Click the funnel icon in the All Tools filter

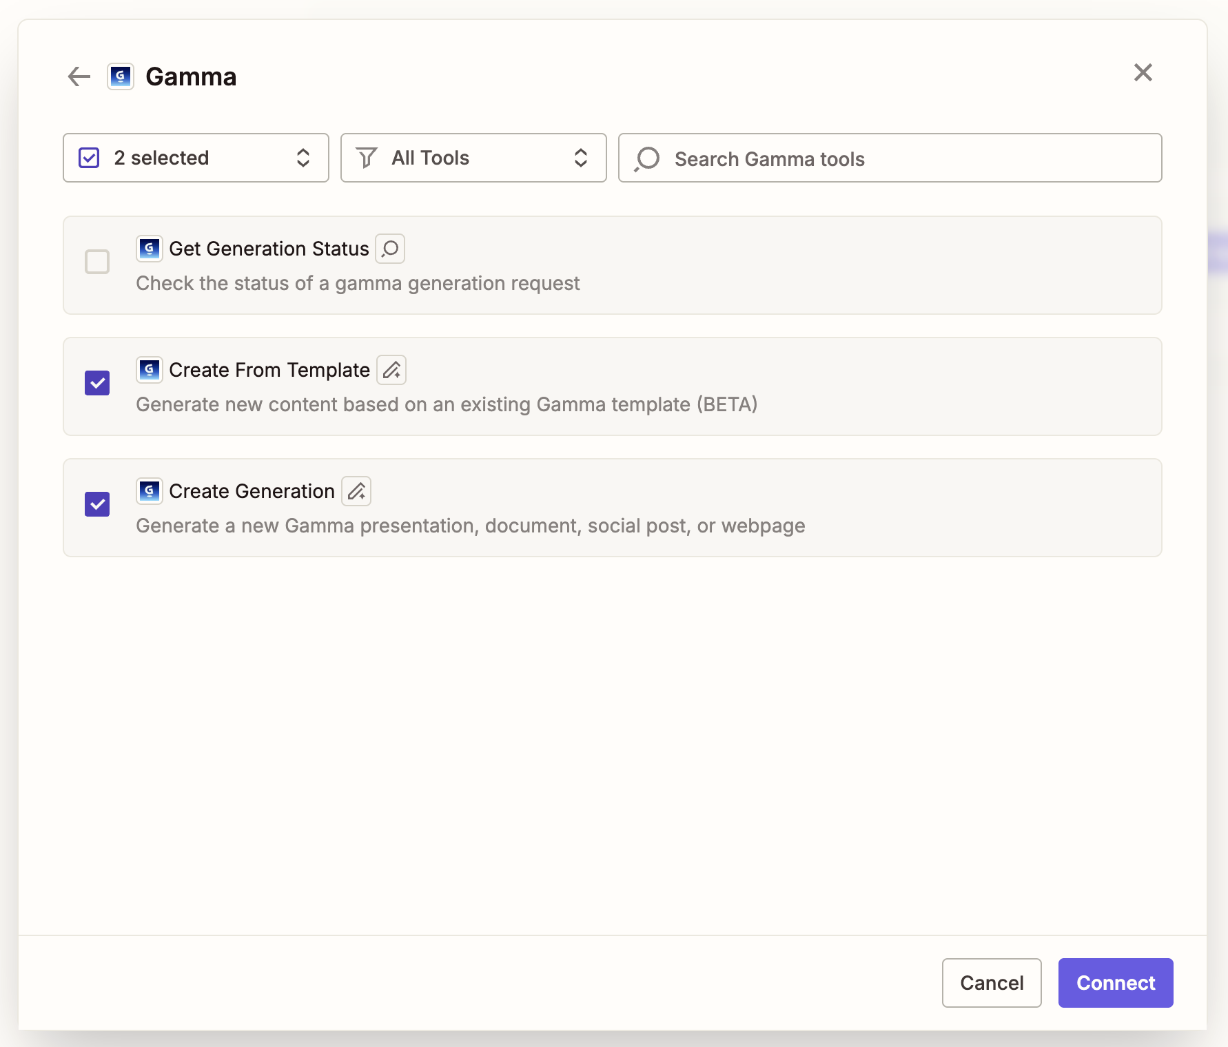point(367,158)
